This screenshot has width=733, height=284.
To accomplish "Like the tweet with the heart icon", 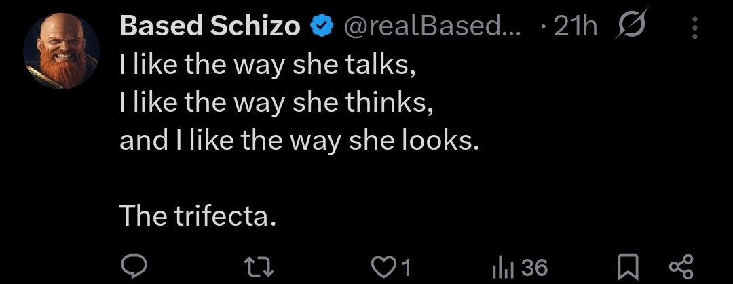I will coord(386,266).
